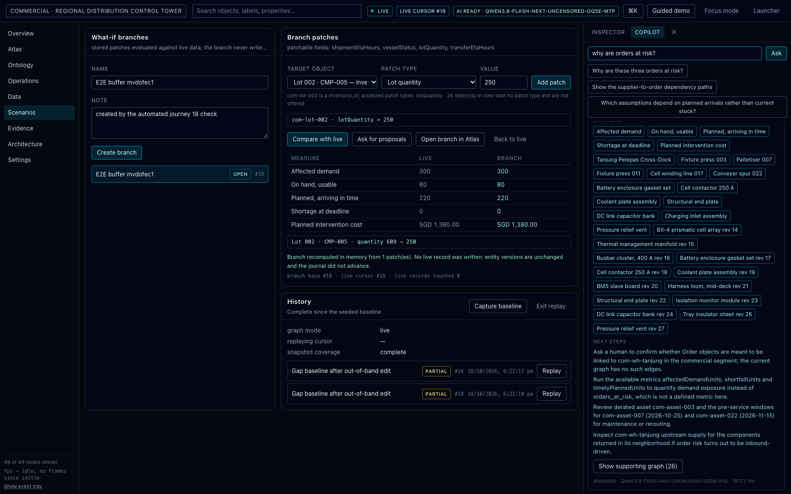Image resolution: width=791 pixels, height=494 pixels.
Task: Select Scenarios in the sidebar
Action: click(x=39, y=113)
